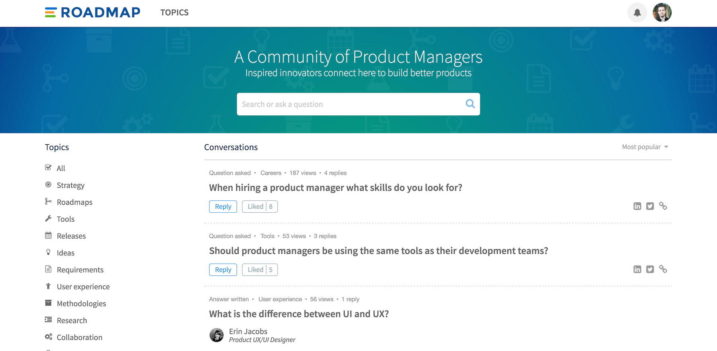The image size is (717, 351).
Task: Tweet the tools question via Twitter icon
Action: [x=650, y=269]
